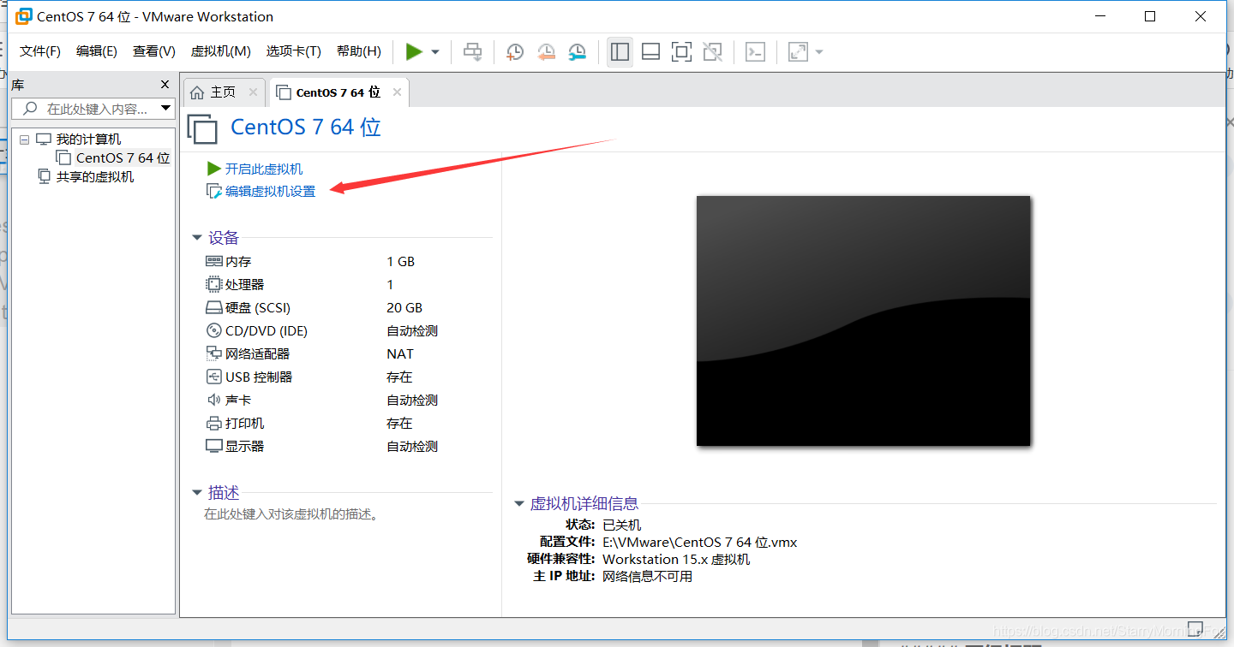
Task: Click the virtual machine screen thumbnail
Action: click(x=863, y=321)
